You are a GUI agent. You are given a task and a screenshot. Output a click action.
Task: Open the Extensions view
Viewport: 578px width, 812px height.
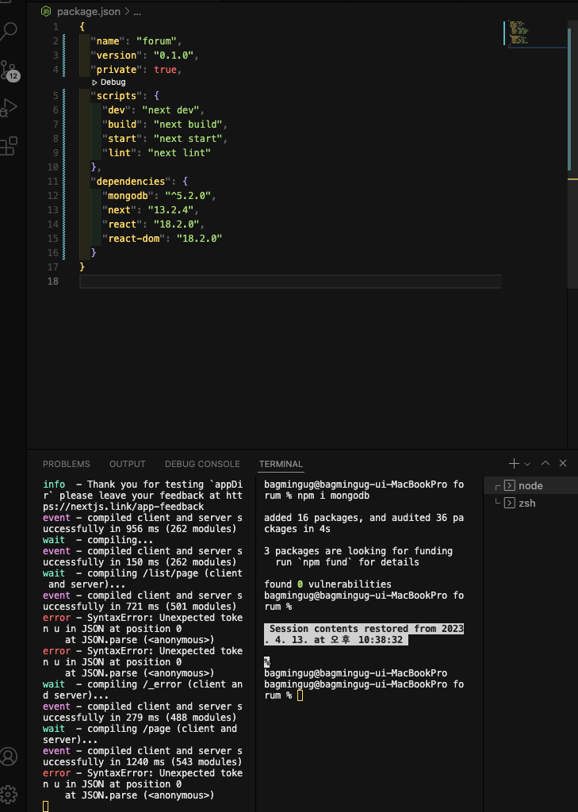click(9, 146)
